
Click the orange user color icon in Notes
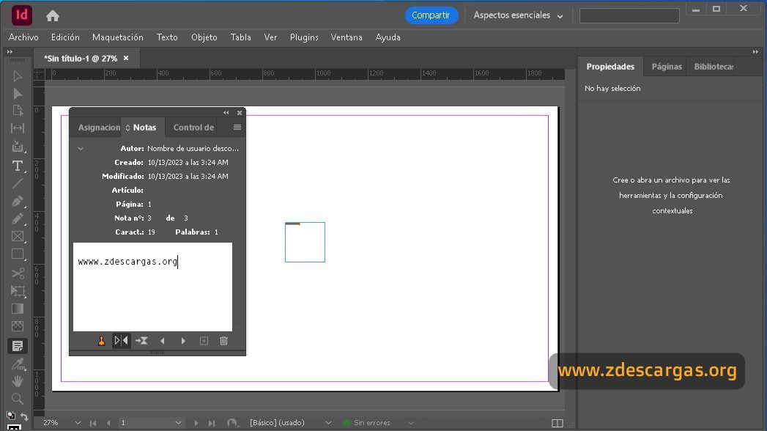click(101, 341)
